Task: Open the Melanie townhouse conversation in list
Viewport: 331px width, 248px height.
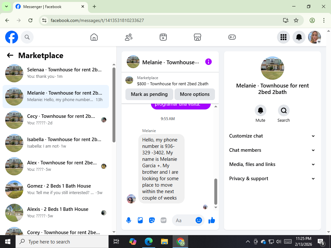Action: coord(56,97)
